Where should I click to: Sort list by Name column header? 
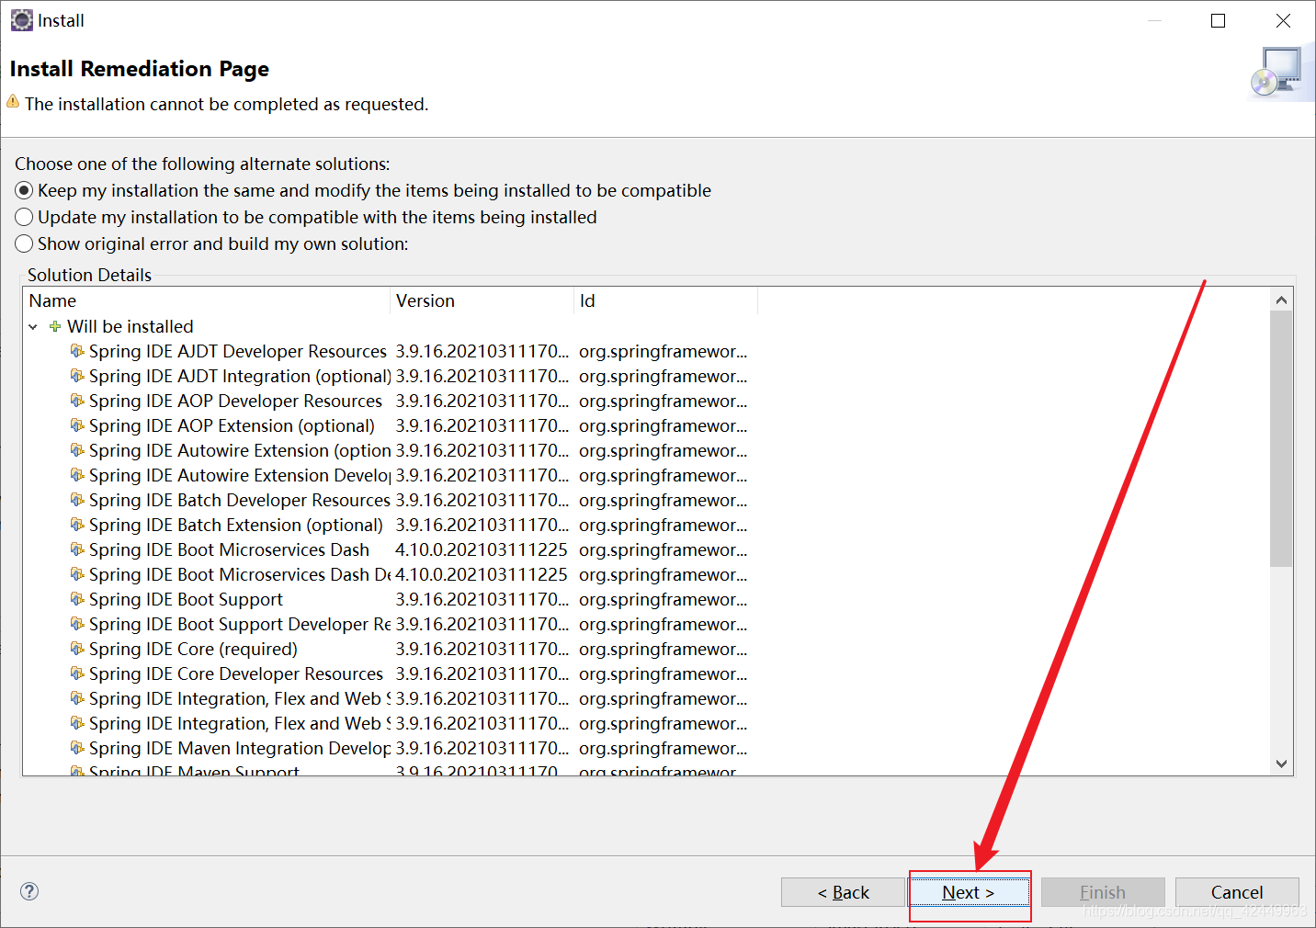pos(207,300)
